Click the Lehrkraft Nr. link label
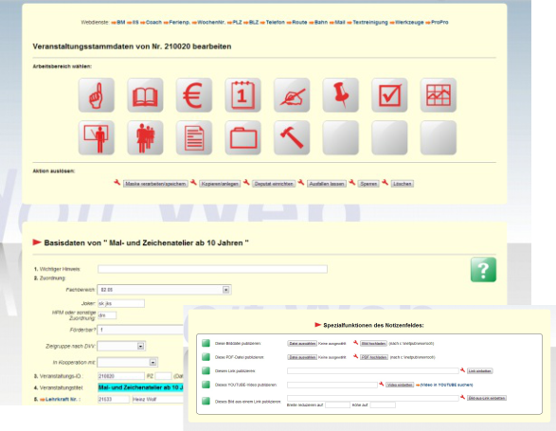The height and width of the screenshot is (431, 556). (x=61, y=399)
